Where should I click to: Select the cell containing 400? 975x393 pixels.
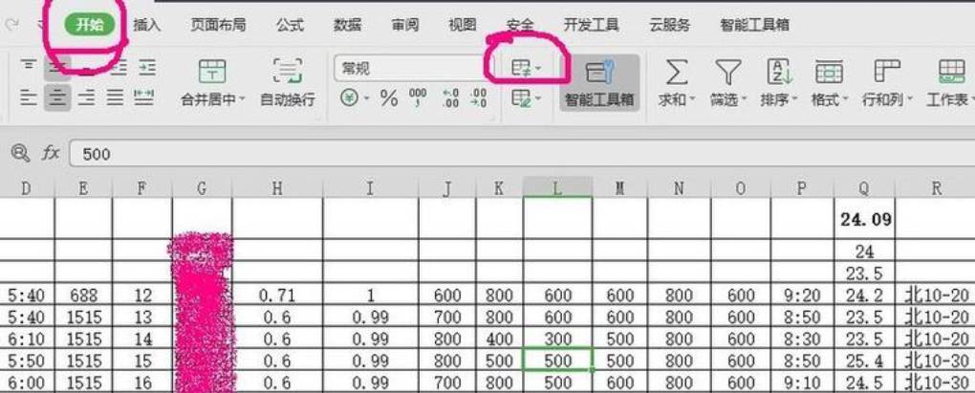pos(499,338)
